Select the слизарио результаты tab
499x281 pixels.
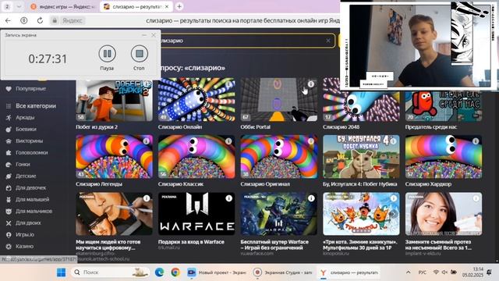(x=136, y=6)
